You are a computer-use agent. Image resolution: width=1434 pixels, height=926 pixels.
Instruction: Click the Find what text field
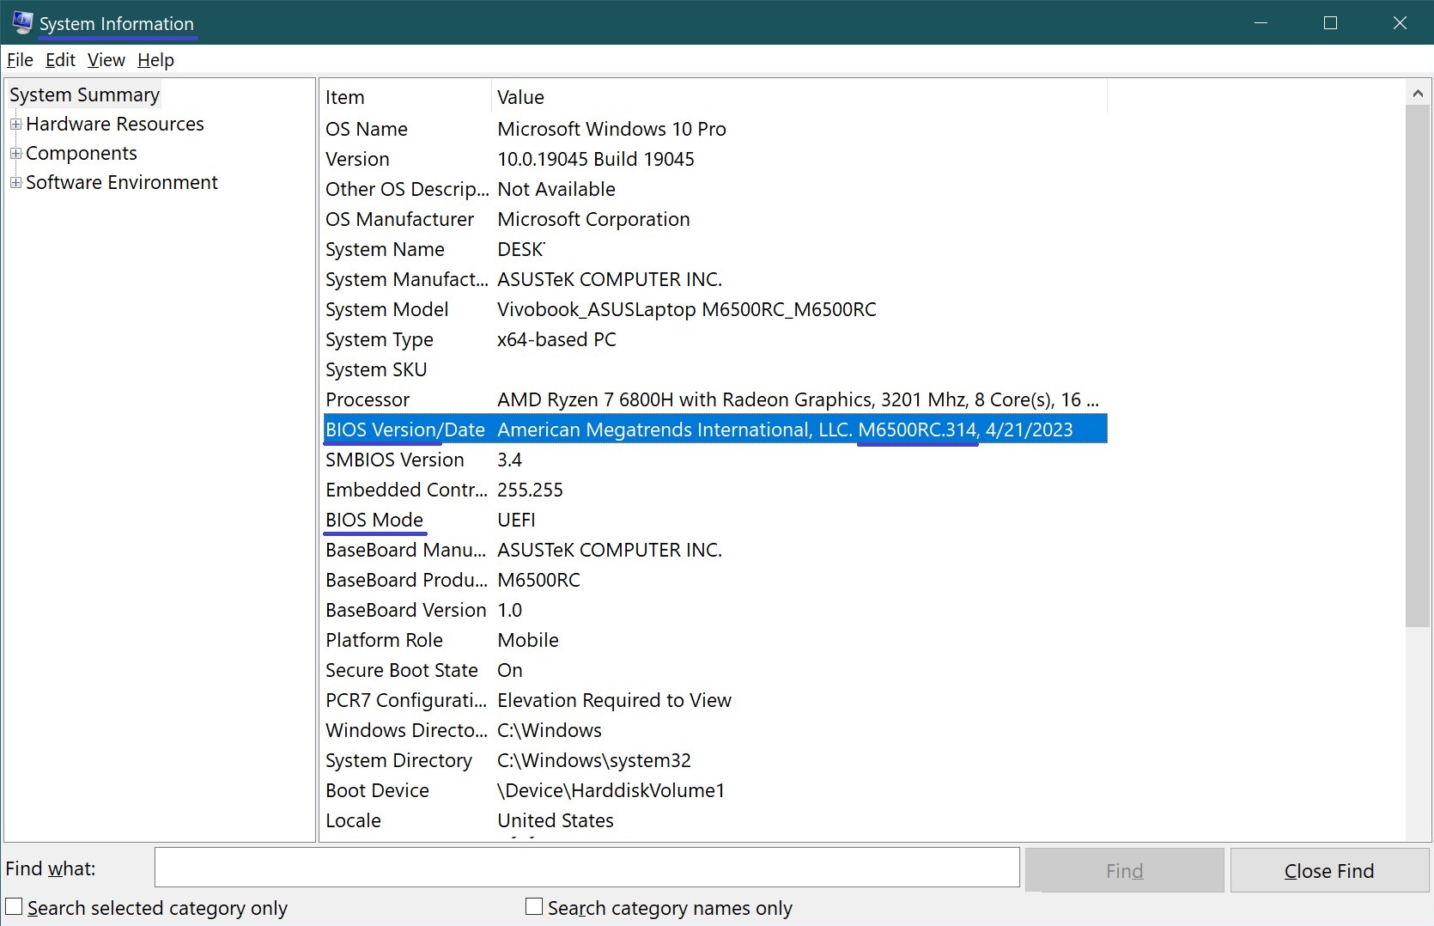(x=586, y=868)
